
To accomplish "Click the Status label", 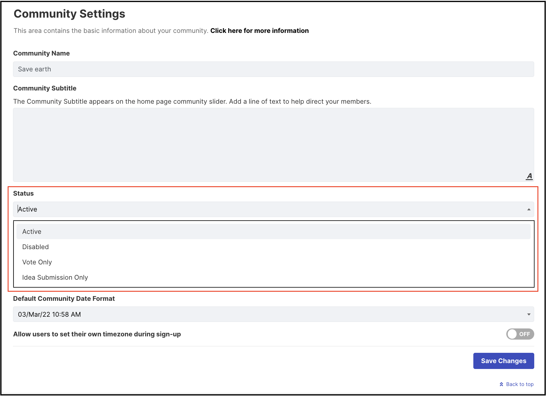I will [x=24, y=194].
